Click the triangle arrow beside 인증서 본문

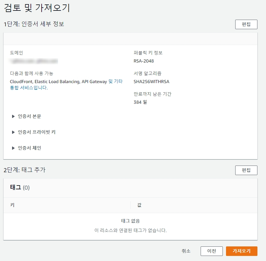[x=13, y=116]
